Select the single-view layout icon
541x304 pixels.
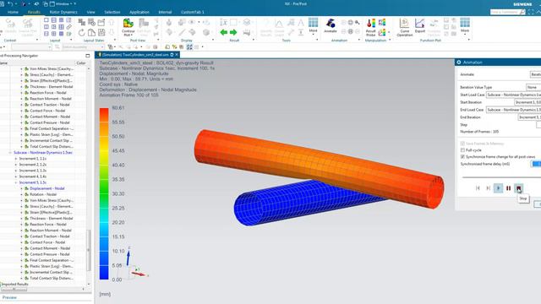pos(46,20)
